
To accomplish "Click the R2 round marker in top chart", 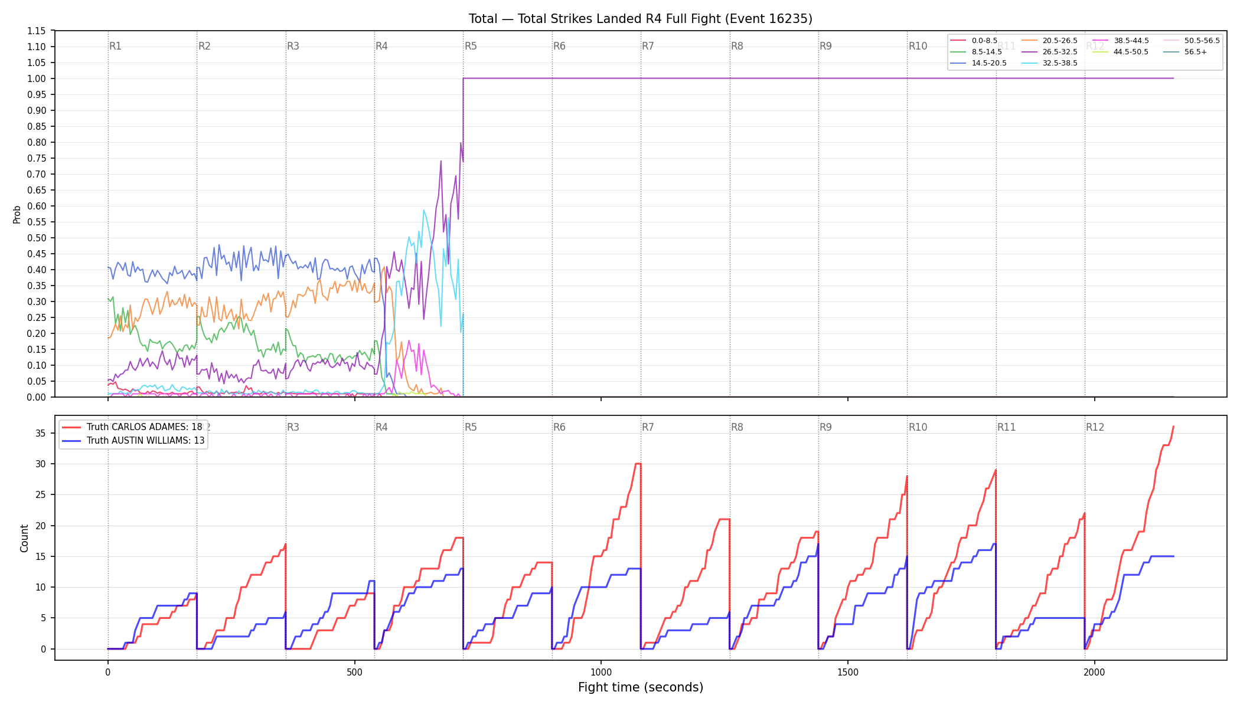I will pyautogui.click(x=204, y=46).
